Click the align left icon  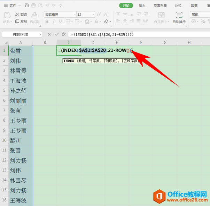click(x=118, y=21)
